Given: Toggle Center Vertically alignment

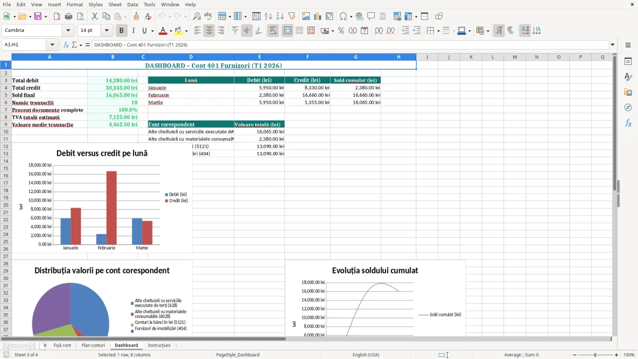Looking at the screenshot, I should (x=247, y=31).
